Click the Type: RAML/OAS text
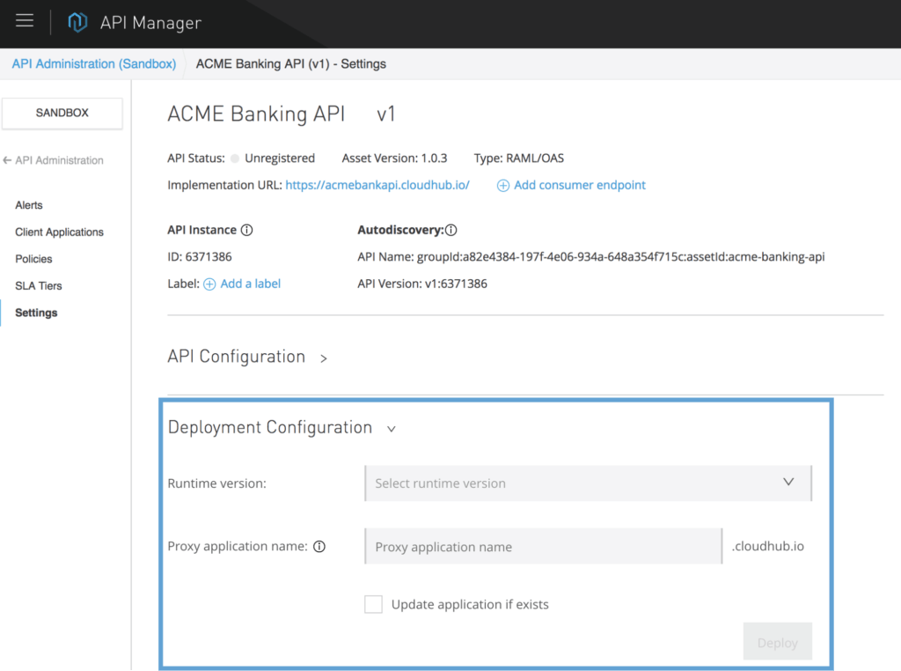 [519, 159]
